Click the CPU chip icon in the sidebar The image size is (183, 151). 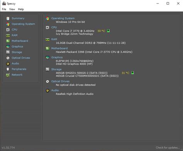[x=8, y=30]
